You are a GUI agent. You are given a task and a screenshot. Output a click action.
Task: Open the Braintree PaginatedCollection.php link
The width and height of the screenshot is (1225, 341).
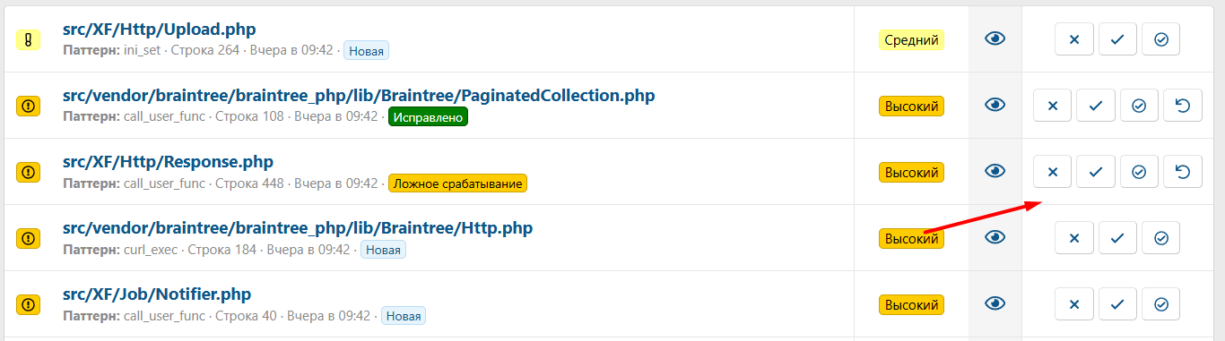pyautogui.click(x=359, y=95)
